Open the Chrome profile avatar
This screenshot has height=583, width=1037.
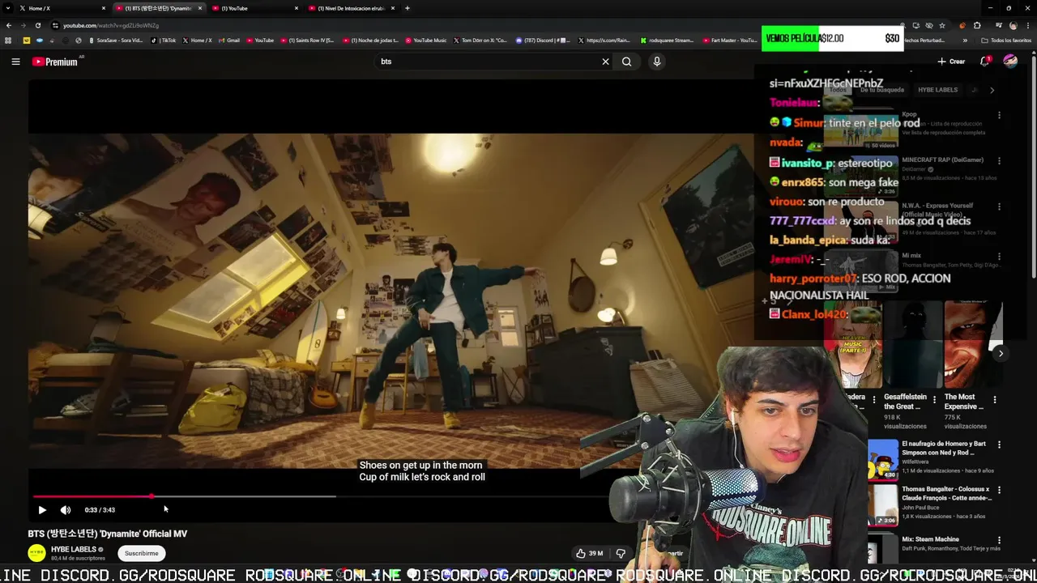(x=1014, y=26)
